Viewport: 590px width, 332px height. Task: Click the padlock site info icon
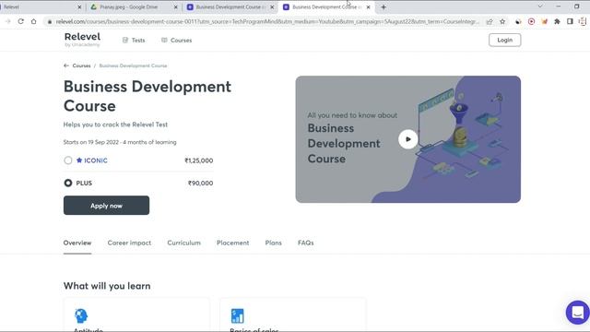[x=50, y=22]
